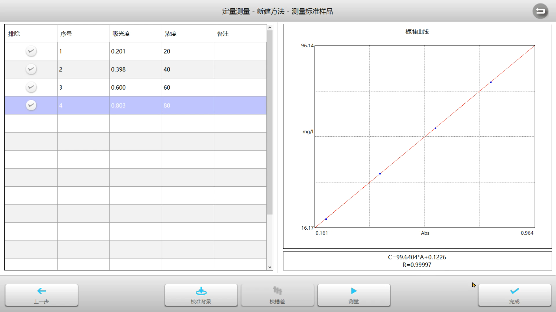The width and height of the screenshot is (556, 312).
Task: Click the 完成 finish icon
Action: (x=514, y=295)
